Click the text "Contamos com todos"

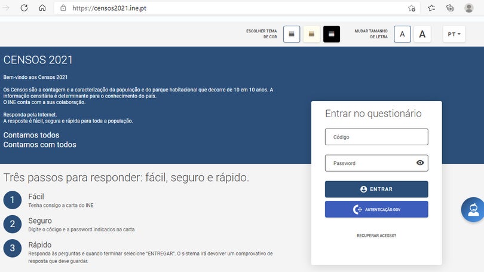click(x=40, y=145)
